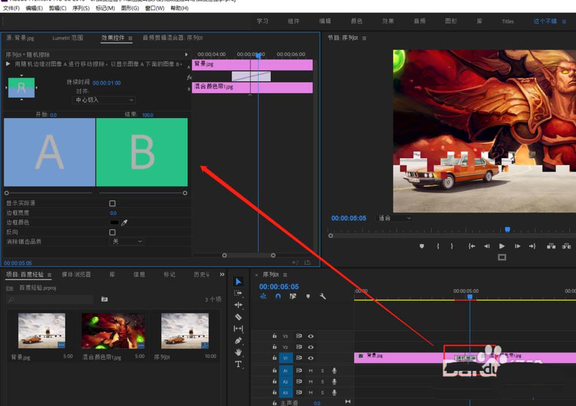Screen dimensions: 576x406
Task: Open the 中心切入 alignment dropdown
Action: point(104,100)
